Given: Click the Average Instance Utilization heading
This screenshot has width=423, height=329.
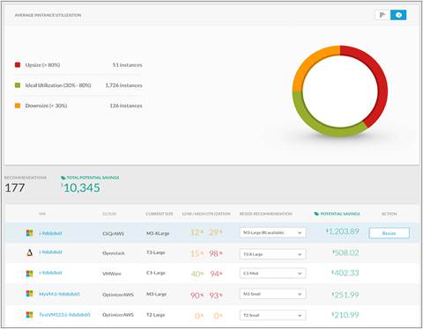Looking at the screenshot, I should pos(48,15).
